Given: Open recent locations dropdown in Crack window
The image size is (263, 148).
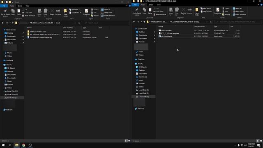Looking at the screenshot, I should point(10,23).
